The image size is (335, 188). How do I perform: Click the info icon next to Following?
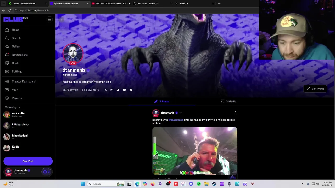coord(98,90)
